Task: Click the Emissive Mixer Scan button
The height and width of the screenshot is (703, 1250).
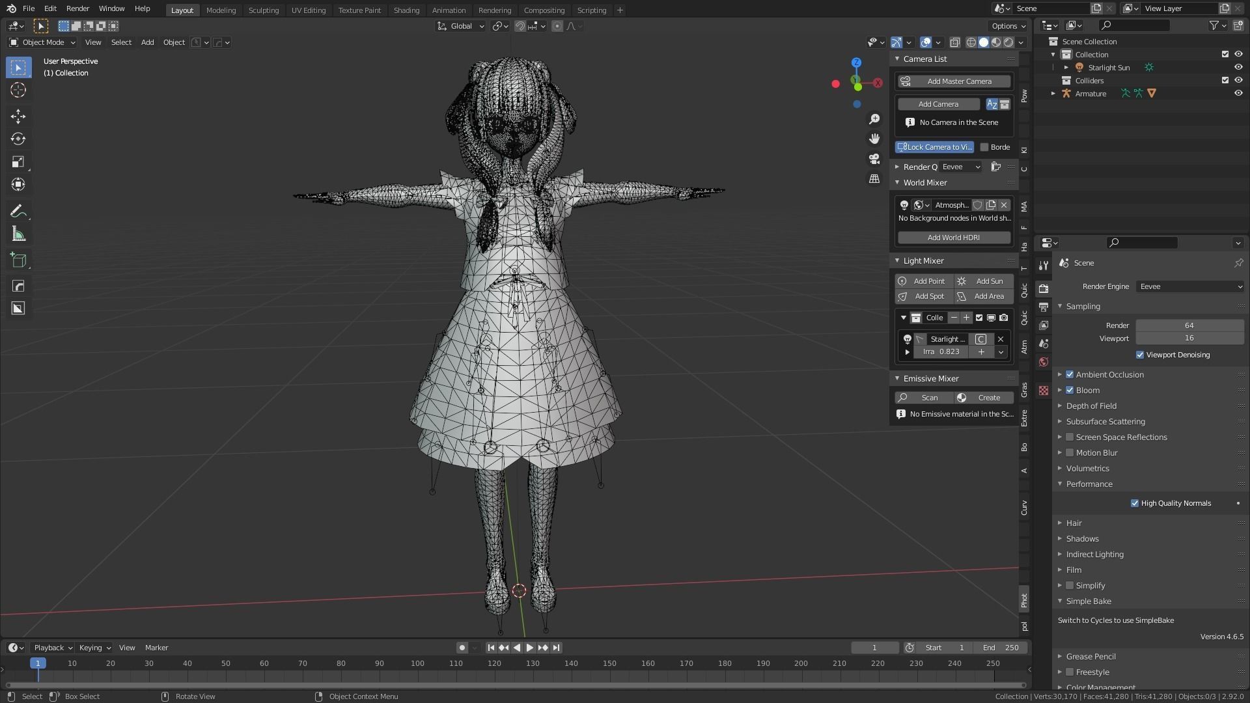Action: tap(924, 398)
